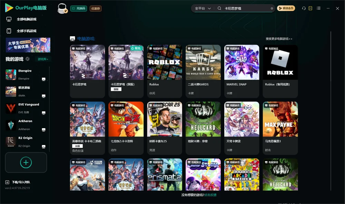Click the PC icon in R2 Origin row
Viewport: 345px width, 204px height.
43,147
